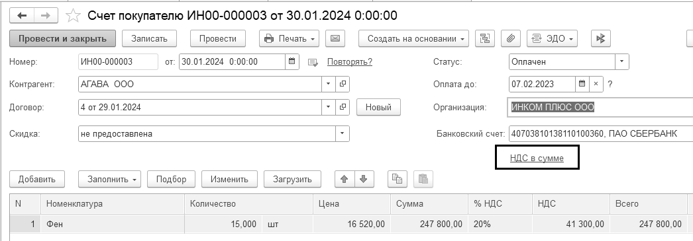Click the Подбор button

(171, 180)
